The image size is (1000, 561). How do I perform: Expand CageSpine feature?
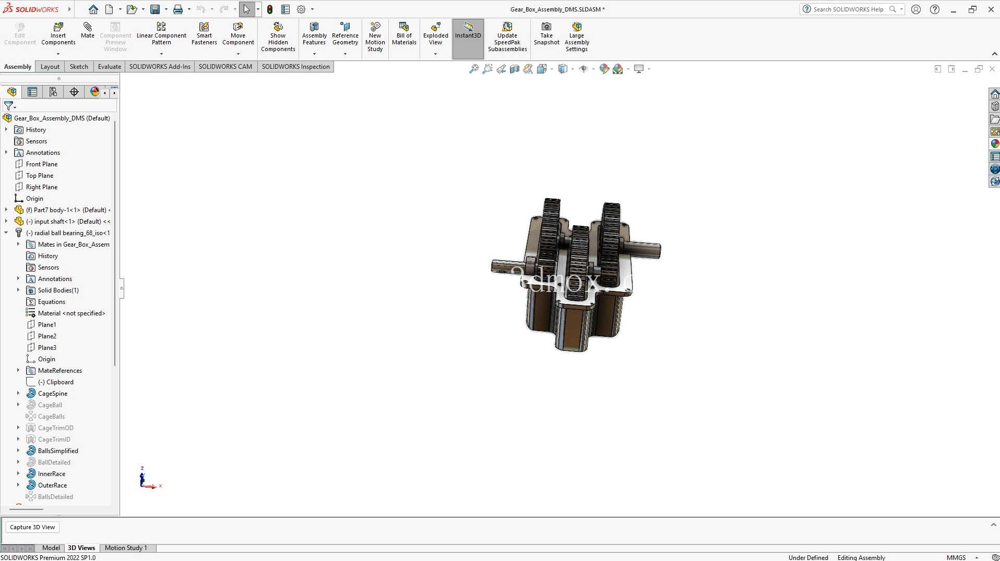coord(18,393)
